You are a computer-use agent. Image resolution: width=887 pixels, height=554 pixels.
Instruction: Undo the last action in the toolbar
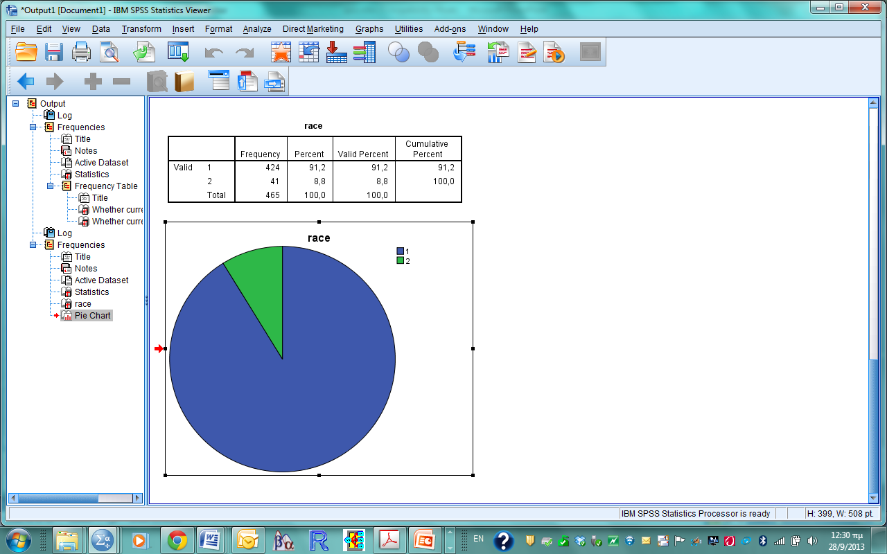pyautogui.click(x=214, y=53)
